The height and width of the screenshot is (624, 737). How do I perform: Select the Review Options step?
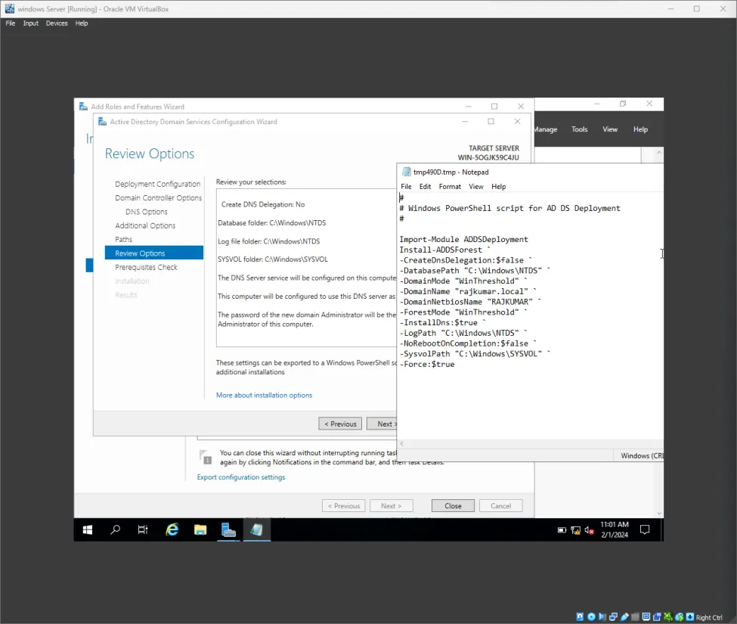click(154, 253)
